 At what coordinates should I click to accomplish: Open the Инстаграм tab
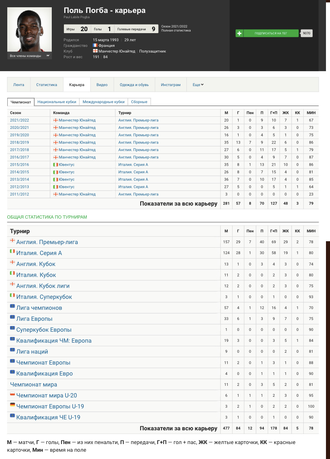tap(171, 84)
